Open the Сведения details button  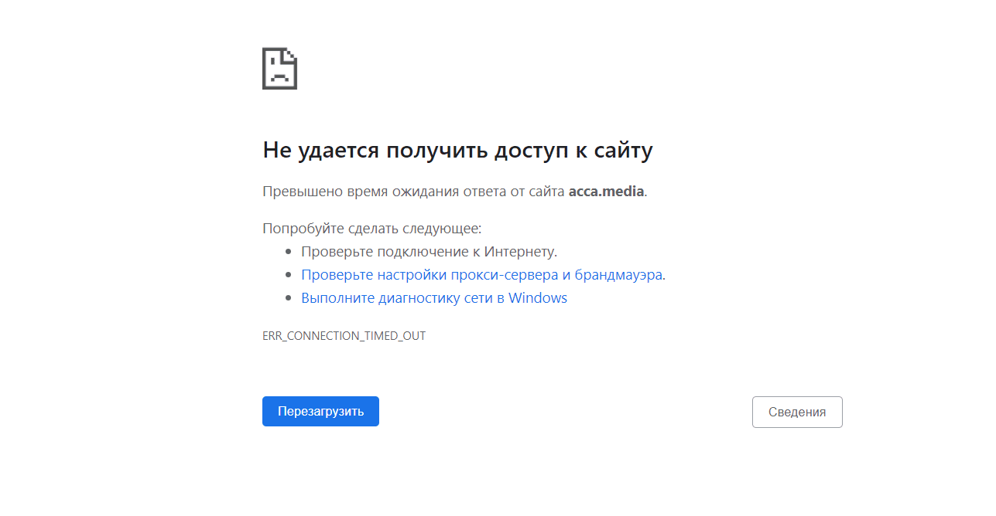click(796, 412)
